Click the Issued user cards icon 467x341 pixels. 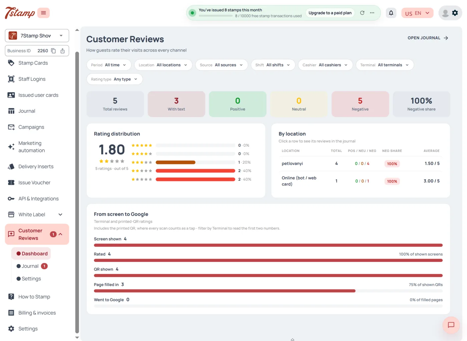(11, 95)
